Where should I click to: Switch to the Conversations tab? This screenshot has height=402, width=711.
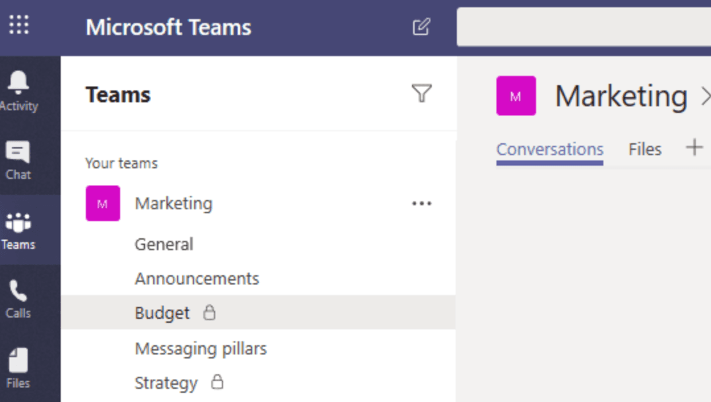549,150
